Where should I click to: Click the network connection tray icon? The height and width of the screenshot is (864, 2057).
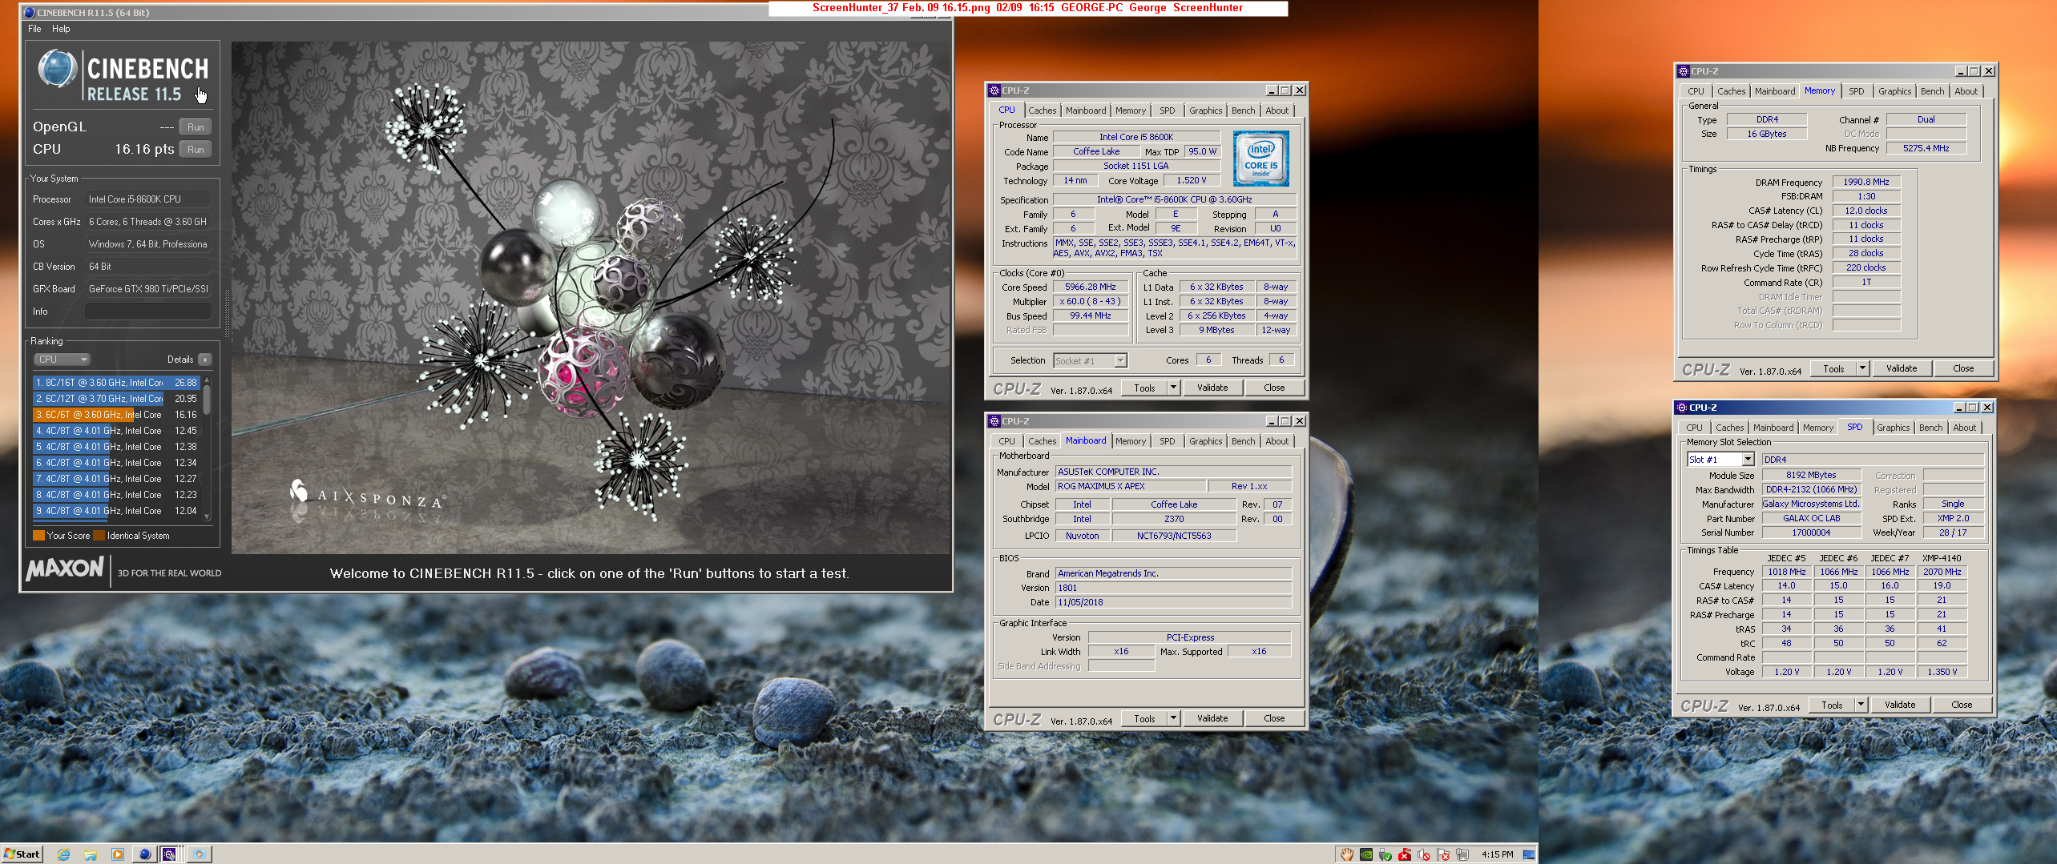click(1462, 854)
